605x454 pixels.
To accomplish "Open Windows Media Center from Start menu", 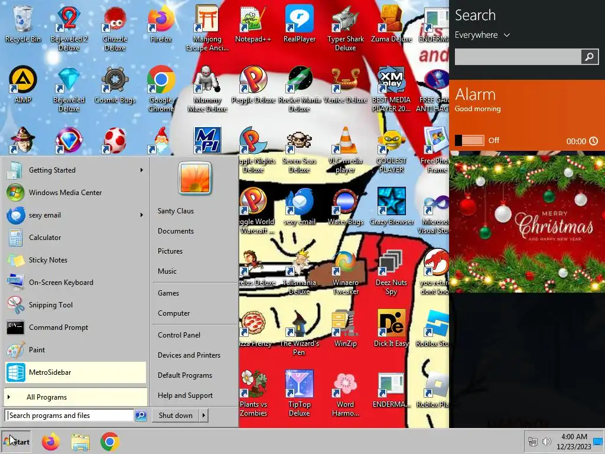I will 76,193.
